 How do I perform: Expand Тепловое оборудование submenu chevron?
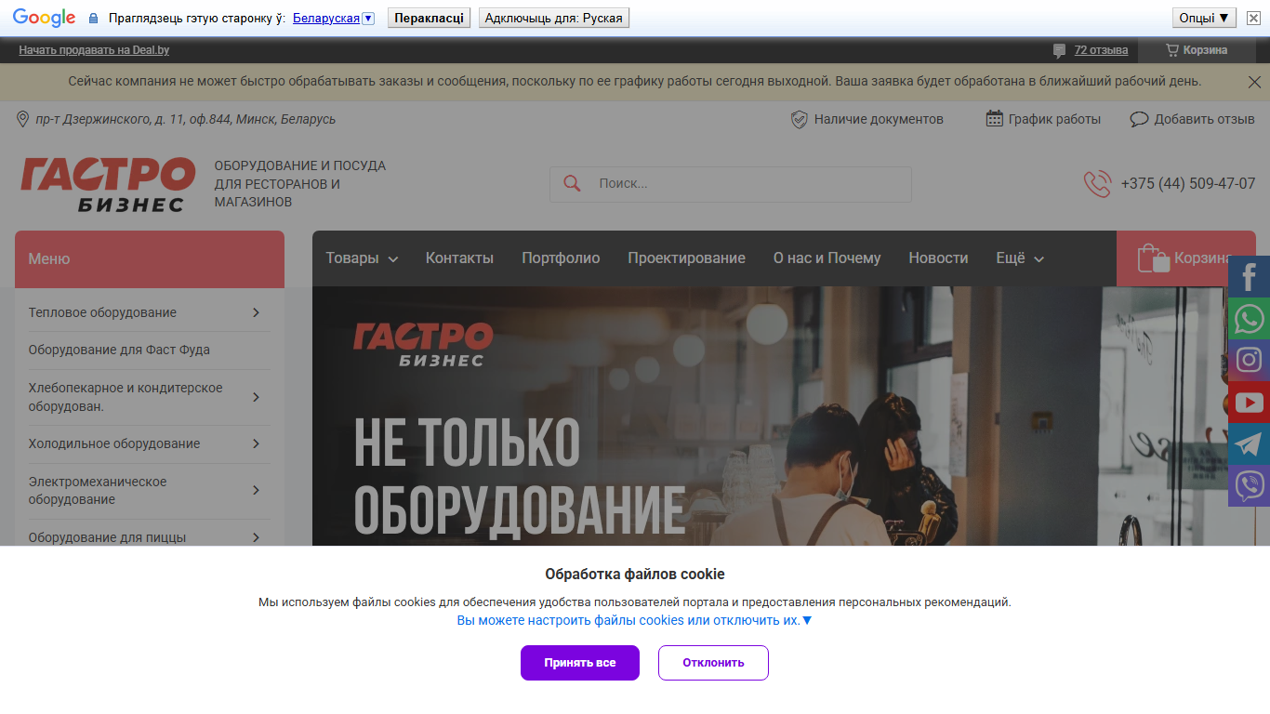256,312
